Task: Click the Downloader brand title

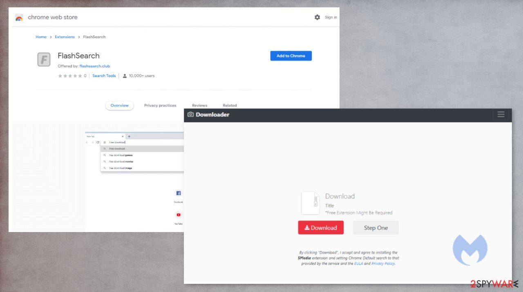Action: 212,115
